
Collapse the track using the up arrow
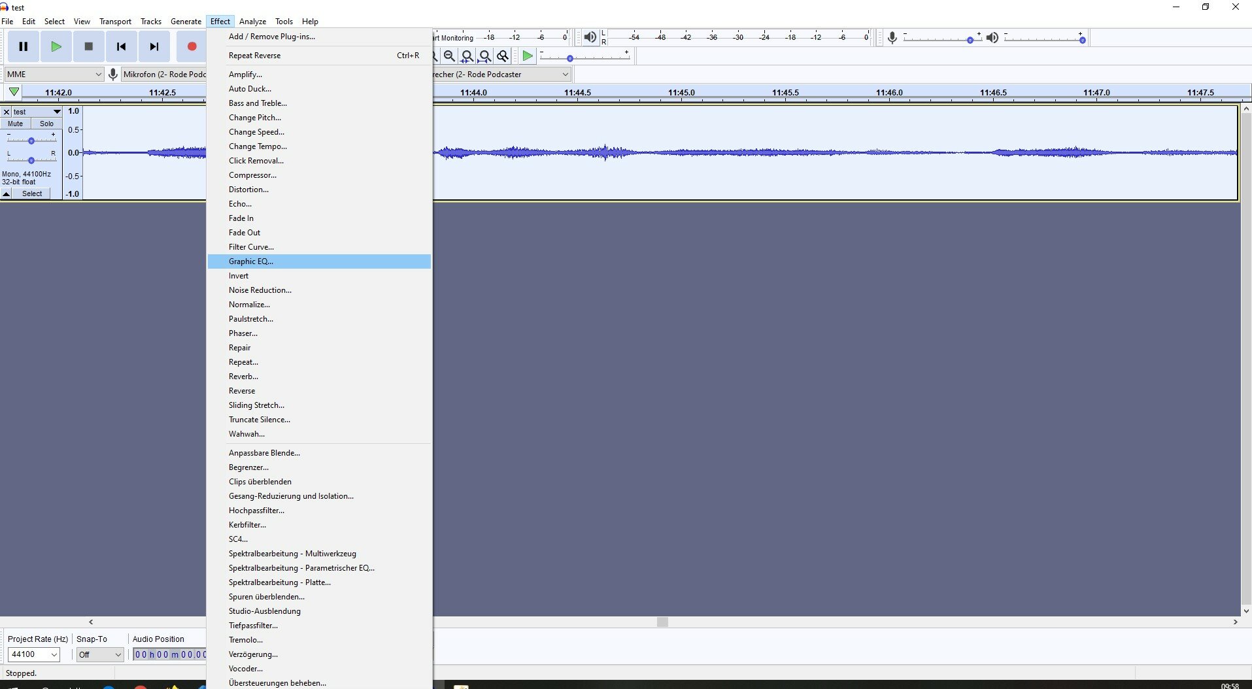(x=7, y=194)
